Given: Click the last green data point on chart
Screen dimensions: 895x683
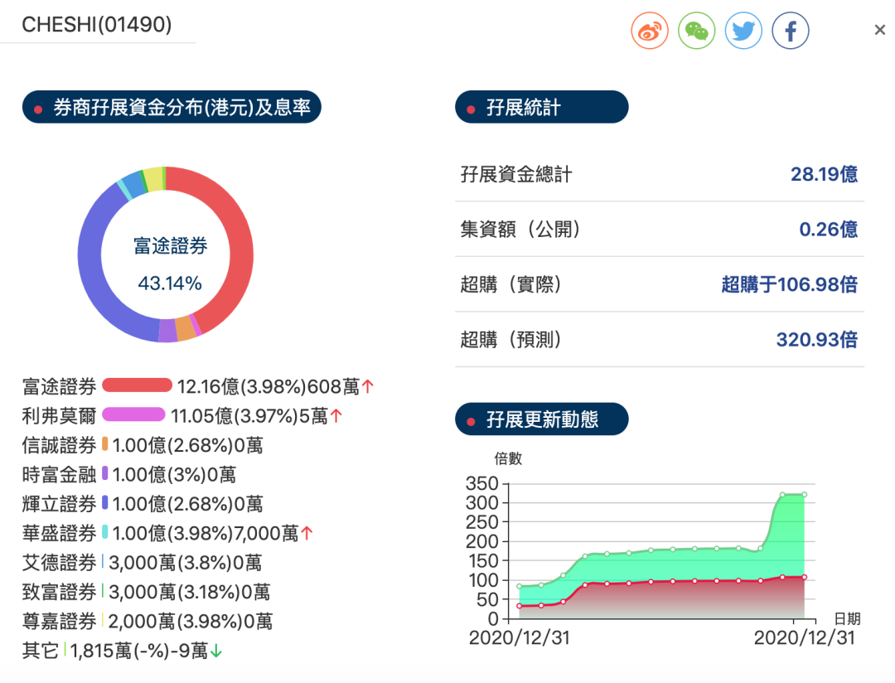Looking at the screenshot, I should (x=804, y=495).
